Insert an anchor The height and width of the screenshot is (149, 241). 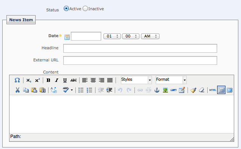point(157,90)
